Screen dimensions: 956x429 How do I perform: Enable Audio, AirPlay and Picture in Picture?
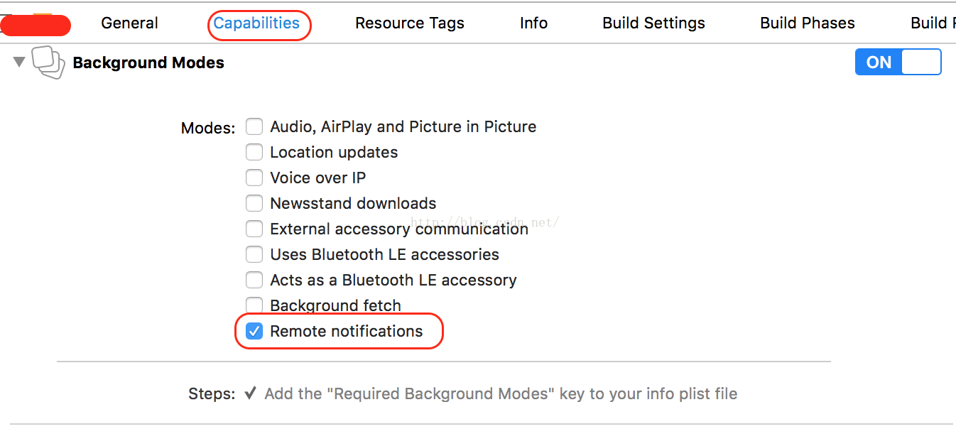pyautogui.click(x=254, y=127)
